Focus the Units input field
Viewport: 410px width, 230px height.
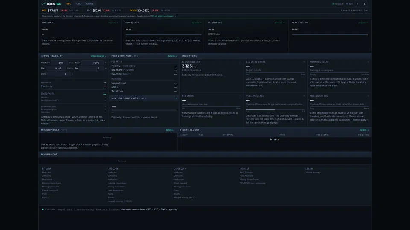pos(59,74)
